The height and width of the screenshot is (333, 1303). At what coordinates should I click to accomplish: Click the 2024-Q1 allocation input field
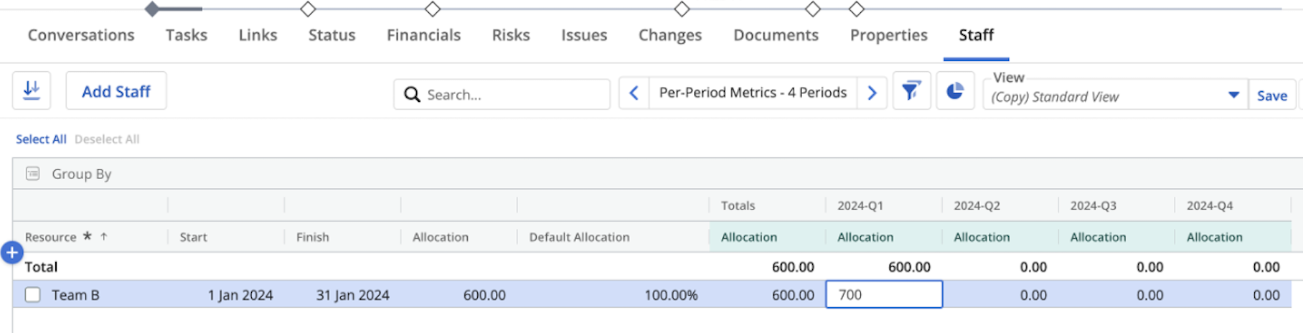[883, 295]
